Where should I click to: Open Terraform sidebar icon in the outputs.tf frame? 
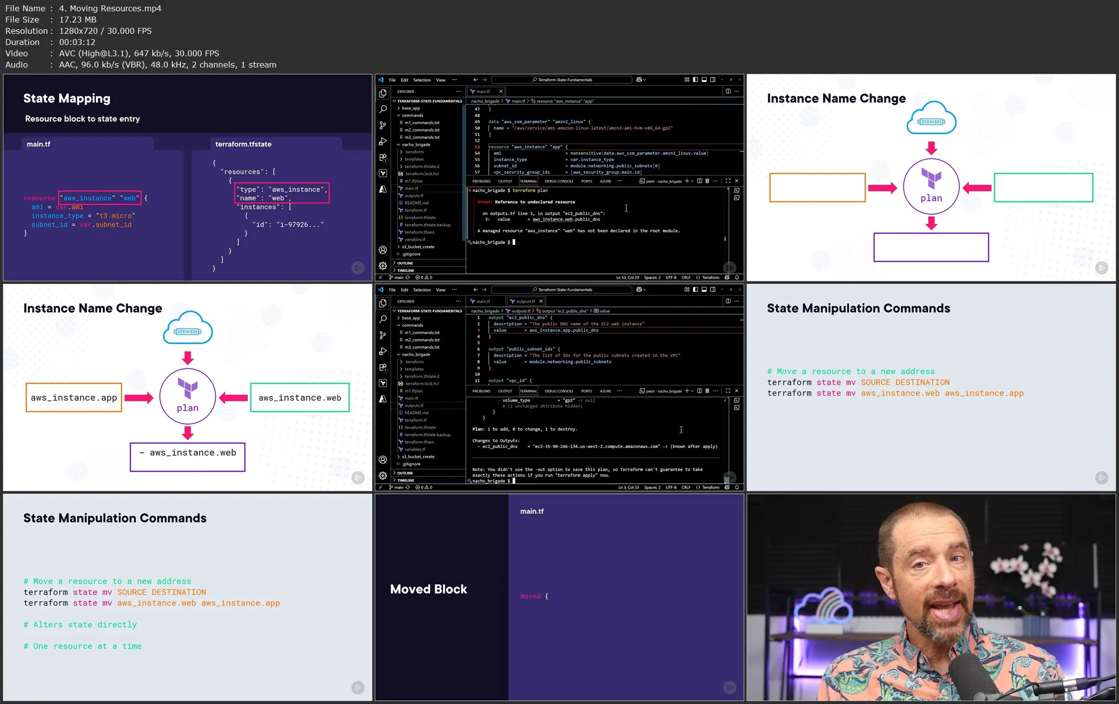pyautogui.click(x=383, y=383)
